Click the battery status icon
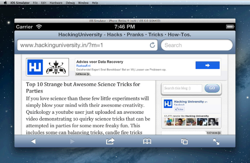 click(230, 26)
